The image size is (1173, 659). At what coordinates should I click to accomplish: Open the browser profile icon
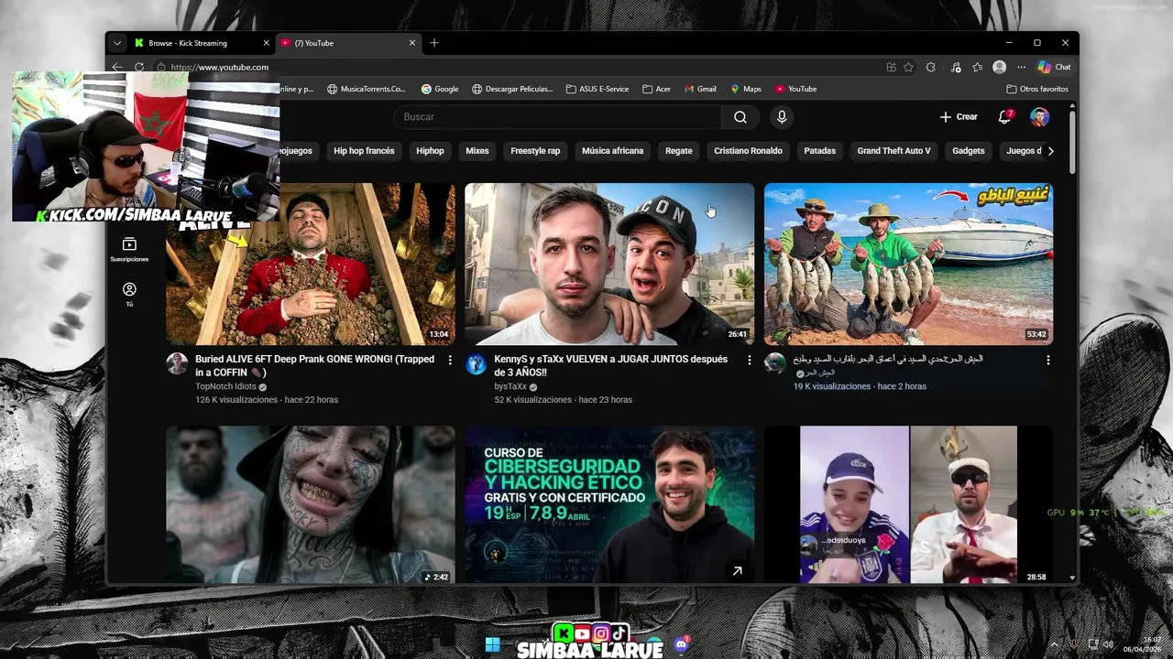pos(999,67)
